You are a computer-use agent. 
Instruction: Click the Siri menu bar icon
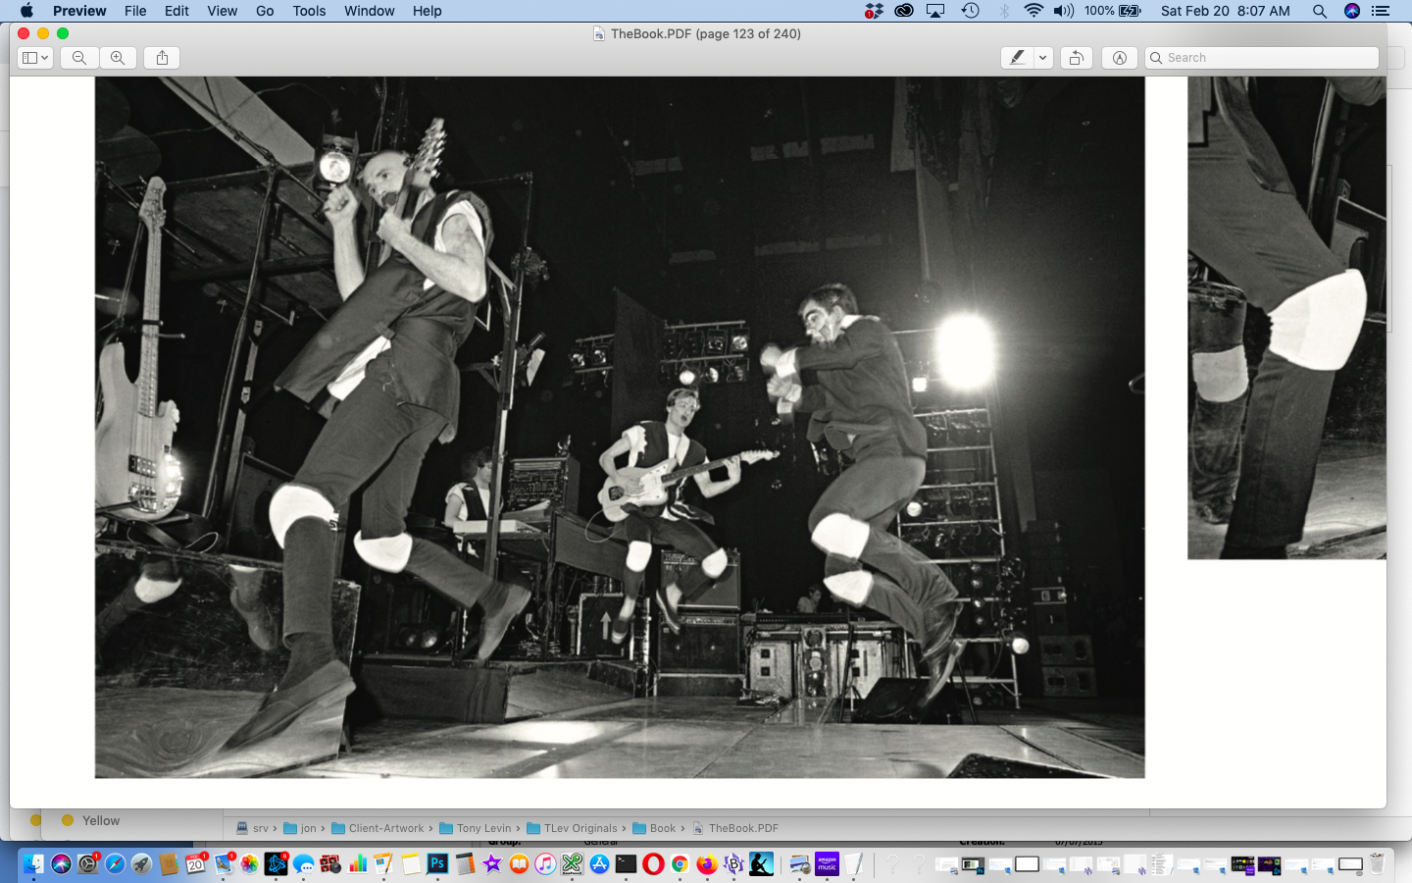(1352, 11)
